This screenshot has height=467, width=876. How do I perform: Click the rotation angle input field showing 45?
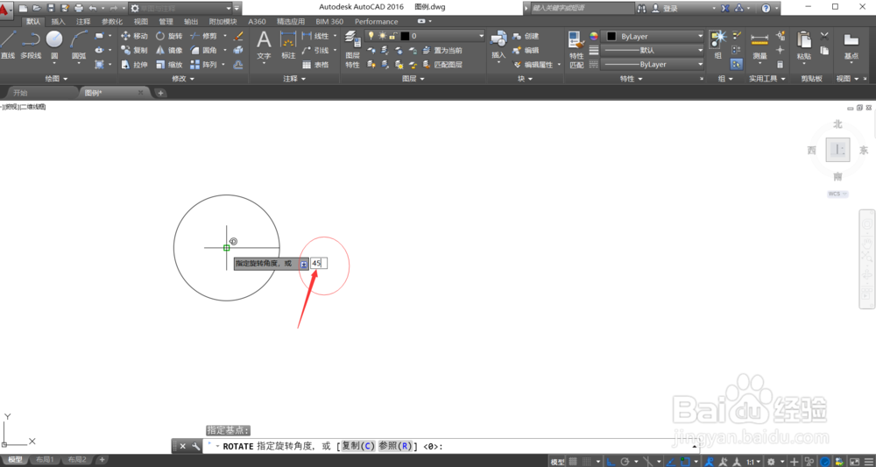point(319,263)
